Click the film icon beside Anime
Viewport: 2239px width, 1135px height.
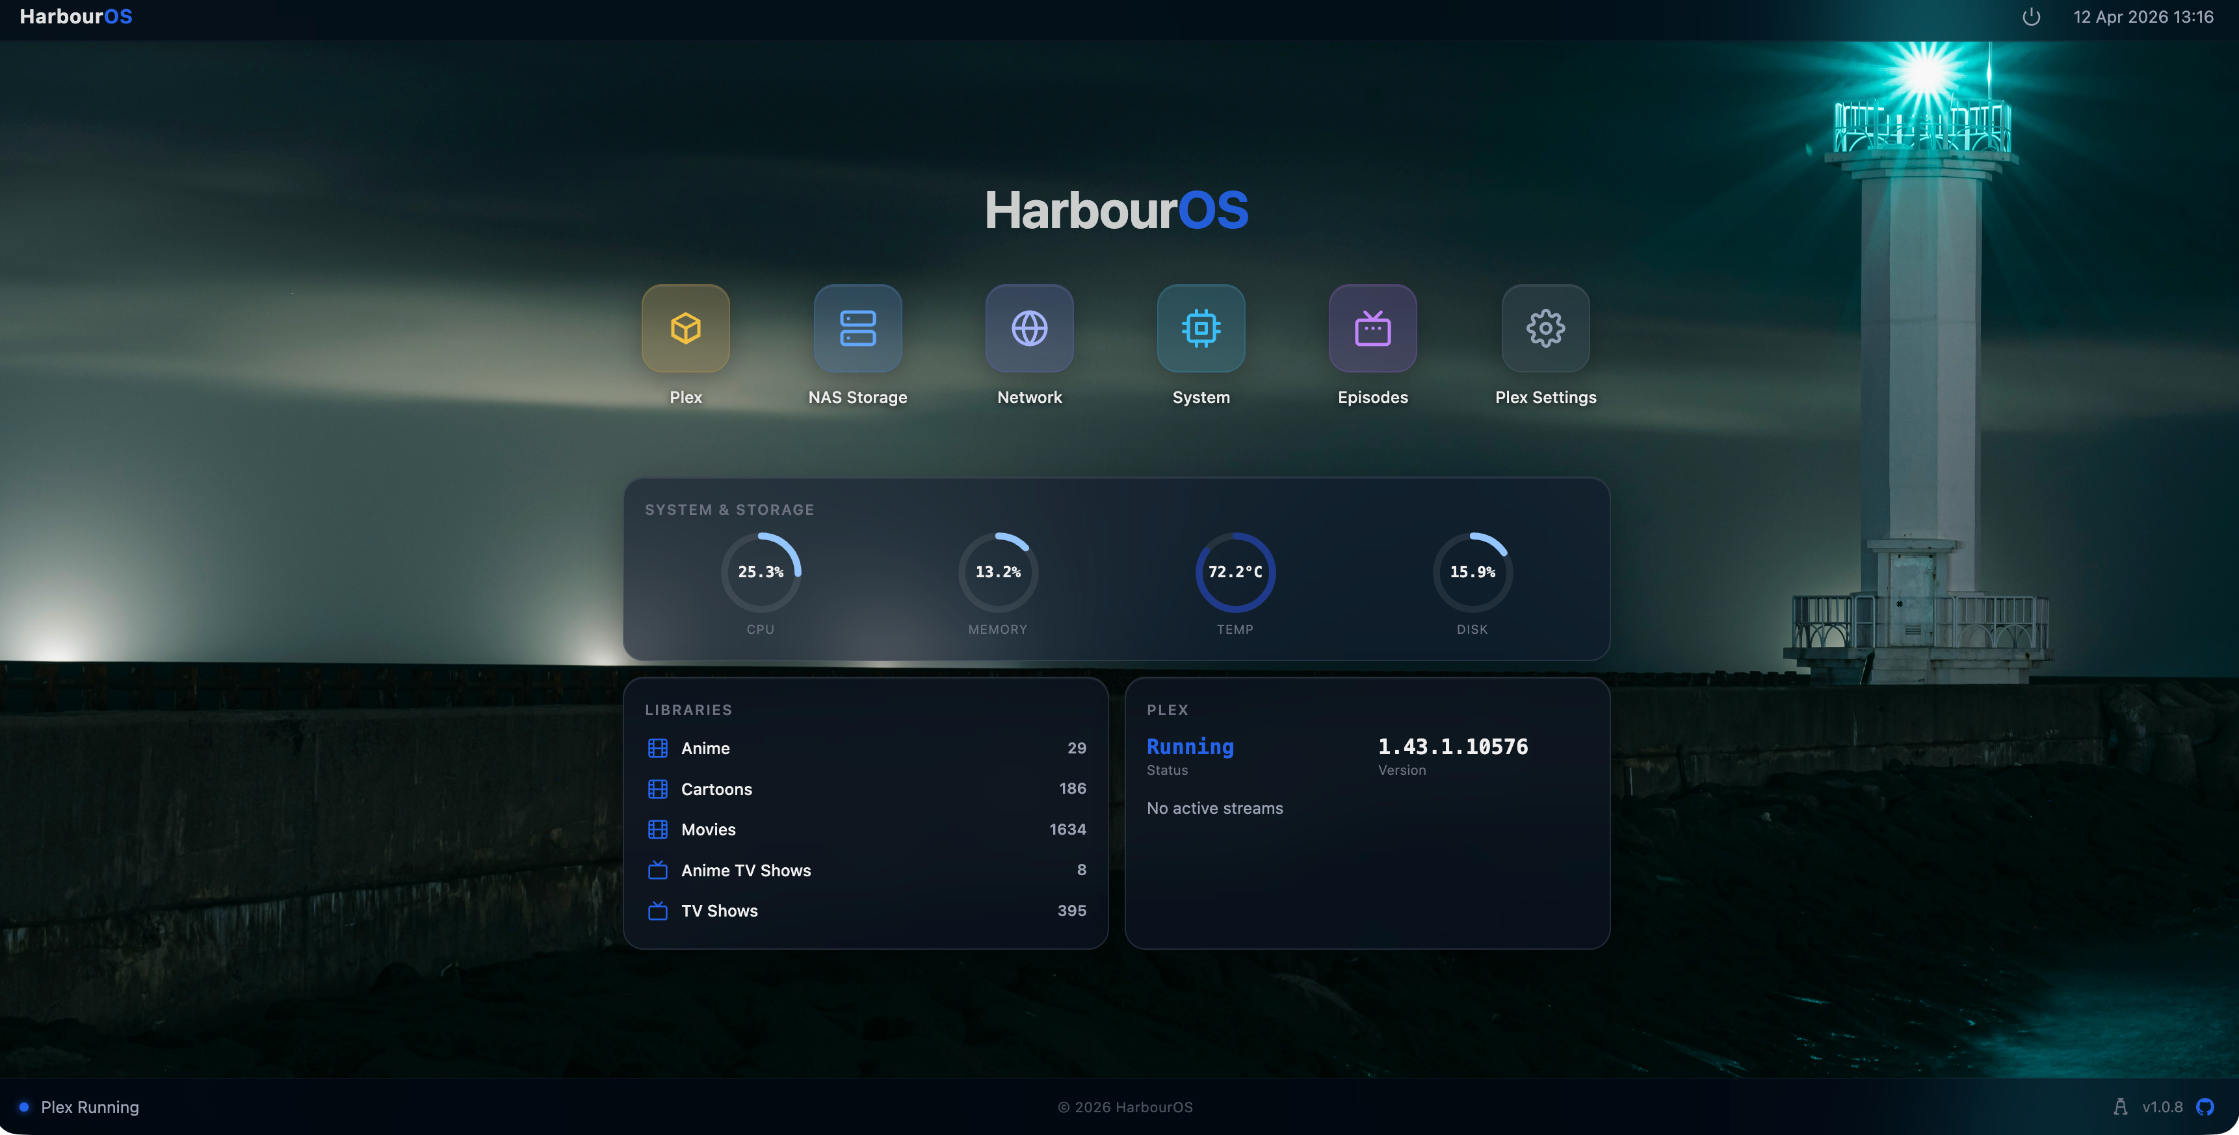click(x=658, y=748)
